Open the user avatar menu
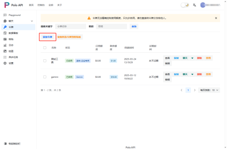Screen dimensions: 227x149 pos(203,5)
